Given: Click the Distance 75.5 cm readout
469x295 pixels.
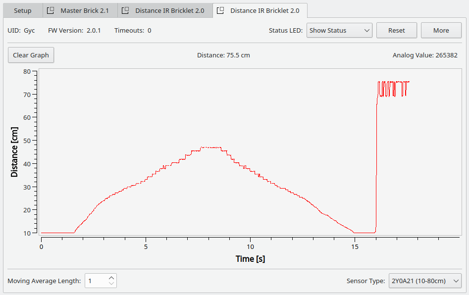Looking at the screenshot, I should click(x=223, y=55).
